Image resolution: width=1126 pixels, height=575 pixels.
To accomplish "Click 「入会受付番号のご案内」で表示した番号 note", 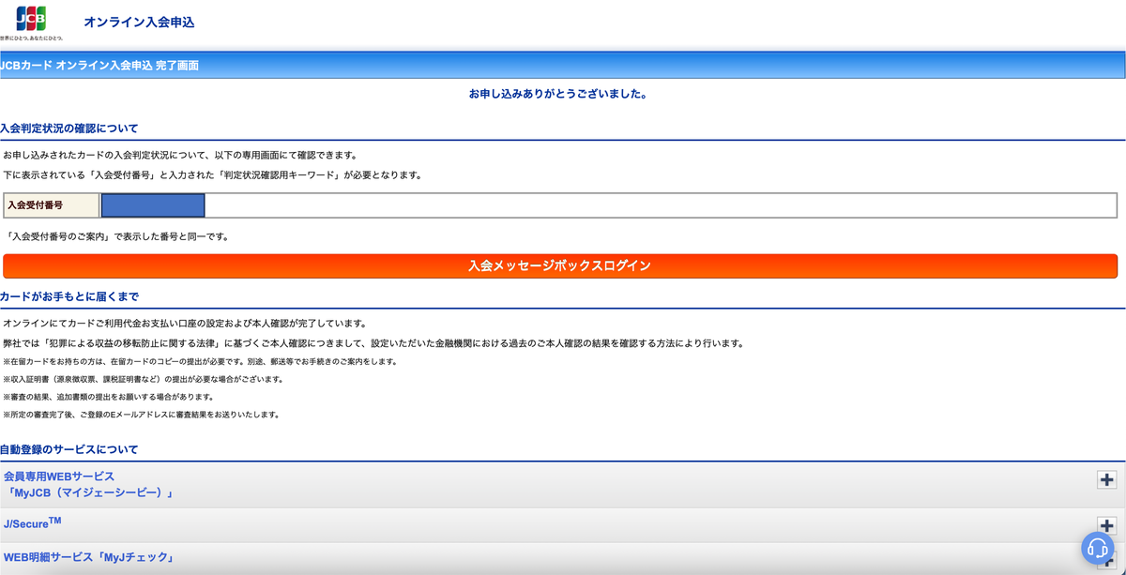I will pyautogui.click(x=117, y=237).
